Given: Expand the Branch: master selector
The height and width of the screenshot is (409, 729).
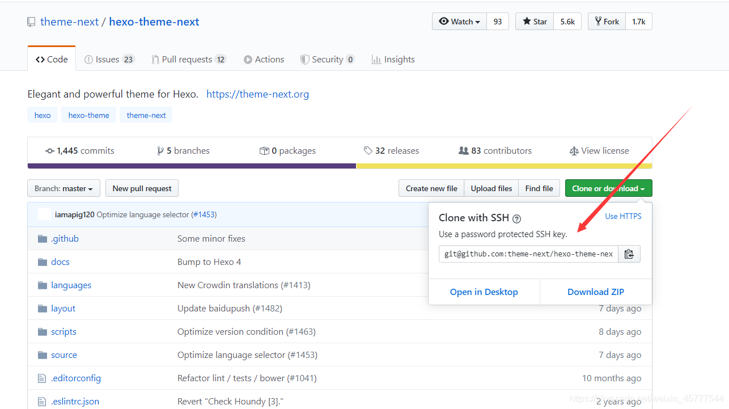Looking at the screenshot, I should pos(63,188).
